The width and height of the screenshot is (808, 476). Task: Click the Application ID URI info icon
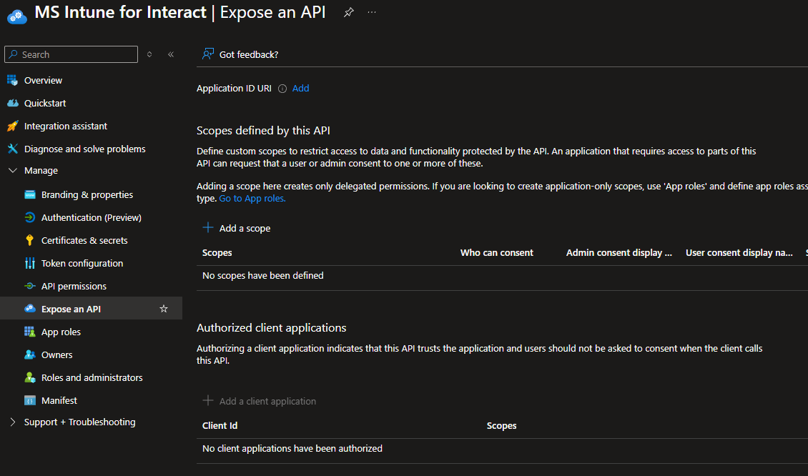pos(282,89)
